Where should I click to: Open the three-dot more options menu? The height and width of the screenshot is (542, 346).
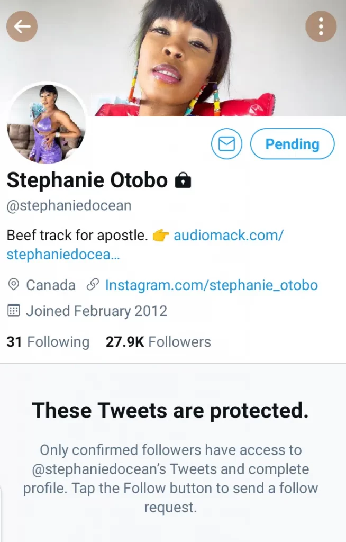321,26
